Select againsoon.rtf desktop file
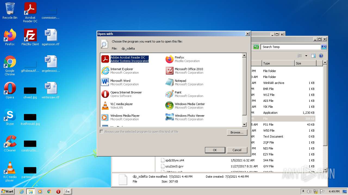The height and width of the screenshot is (195, 348). 51,37
